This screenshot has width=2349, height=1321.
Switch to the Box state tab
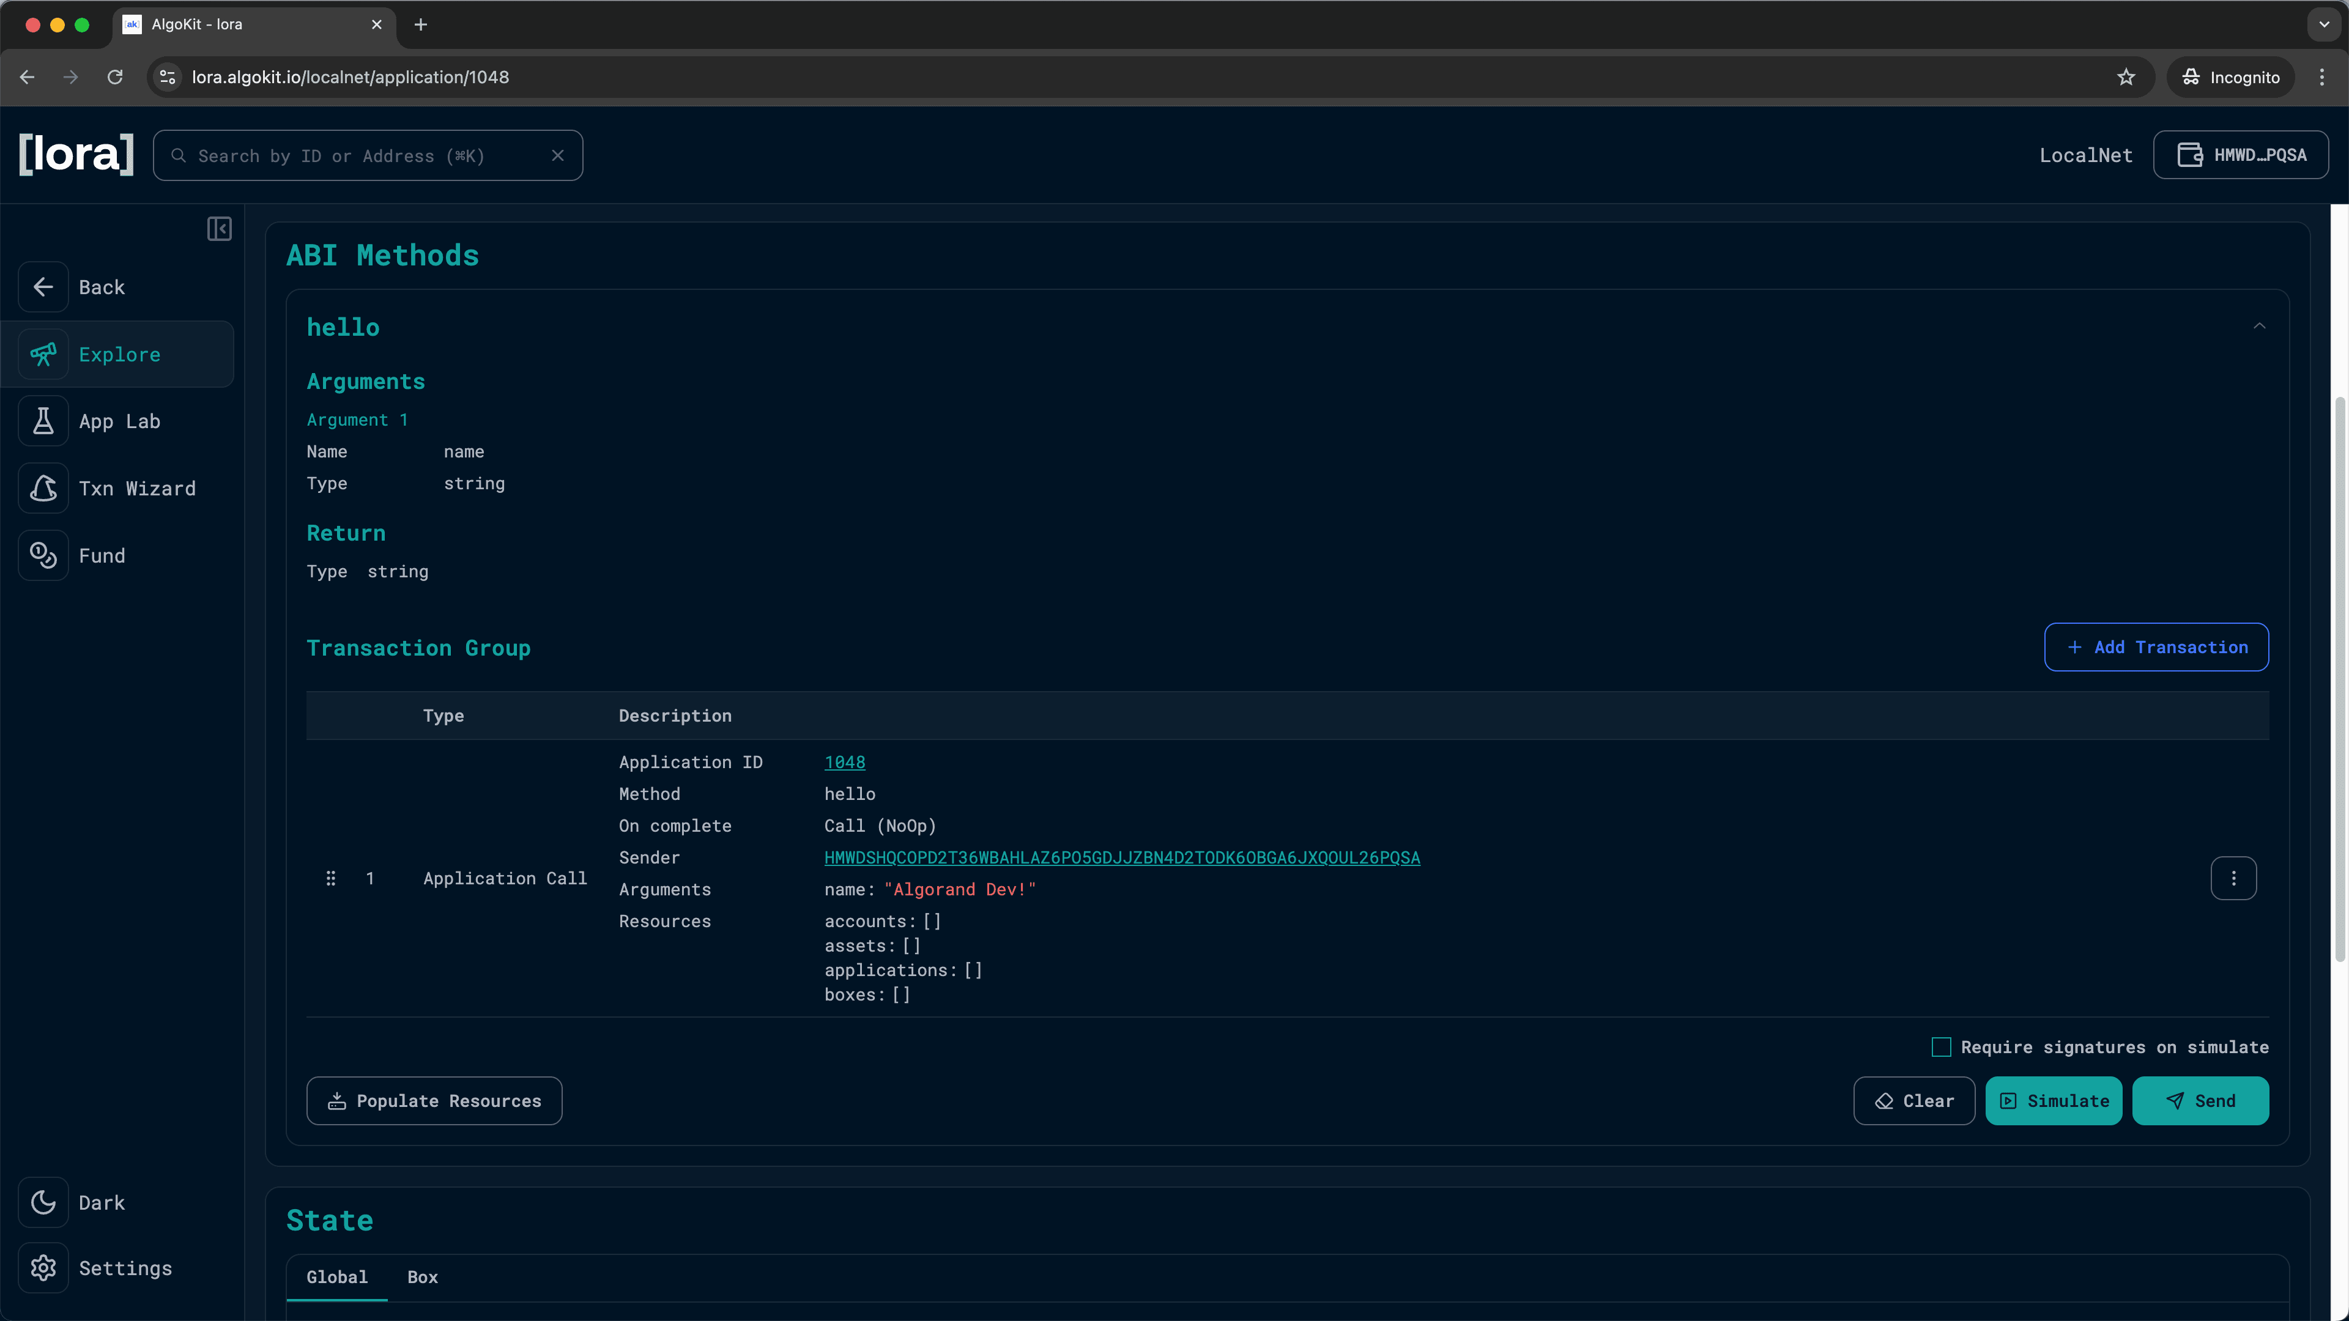click(422, 1276)
